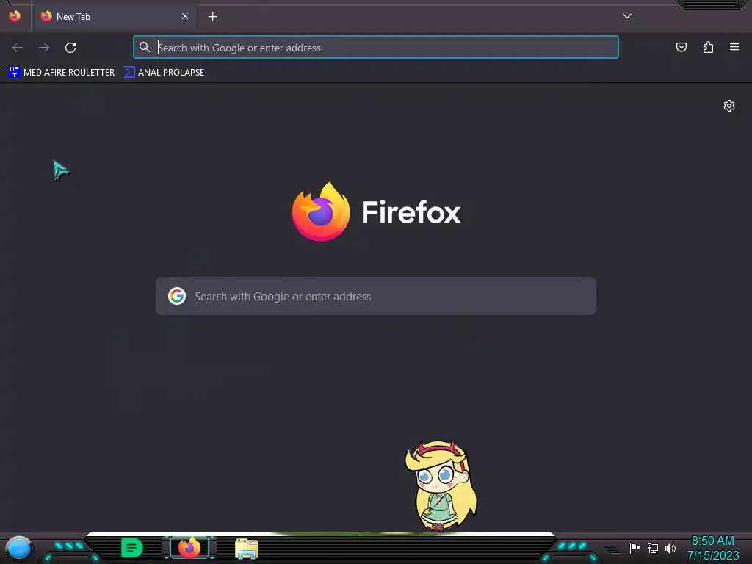752x564 pixels.
Task: Go back one page
Action: [18, 48]
